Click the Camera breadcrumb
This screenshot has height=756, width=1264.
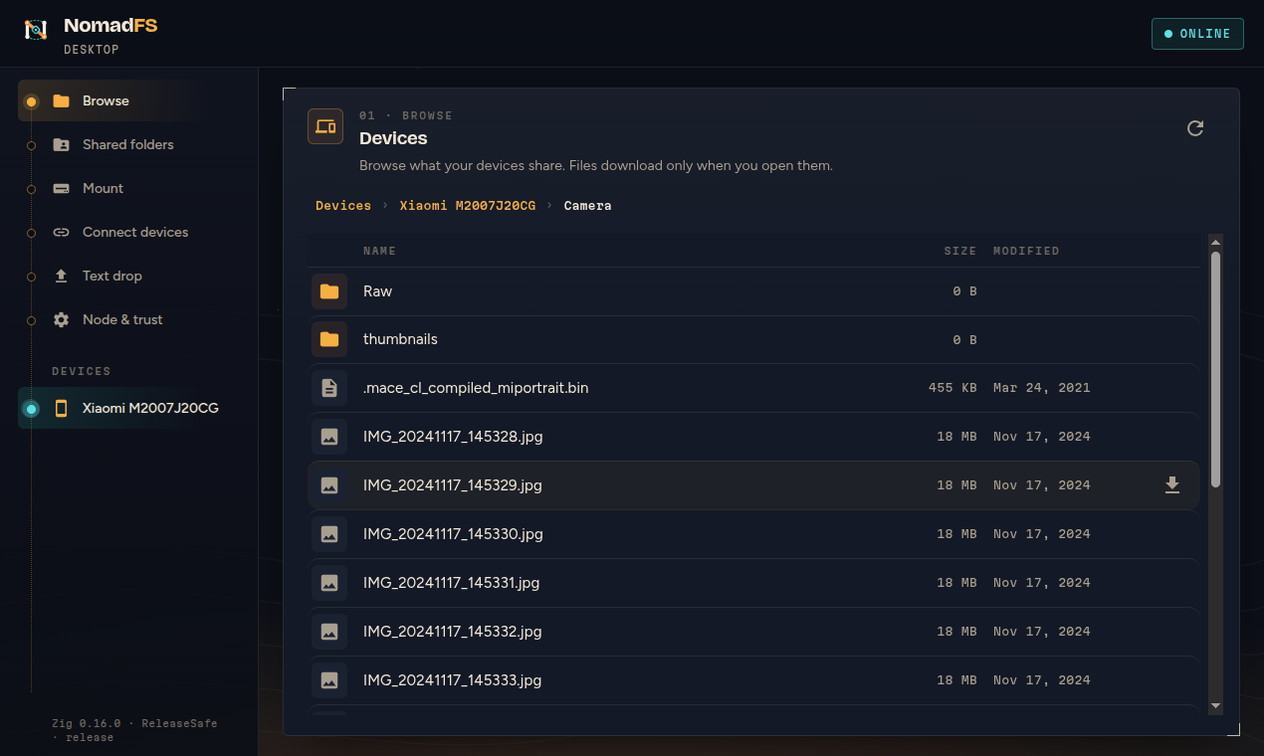[x=587, y=205]
